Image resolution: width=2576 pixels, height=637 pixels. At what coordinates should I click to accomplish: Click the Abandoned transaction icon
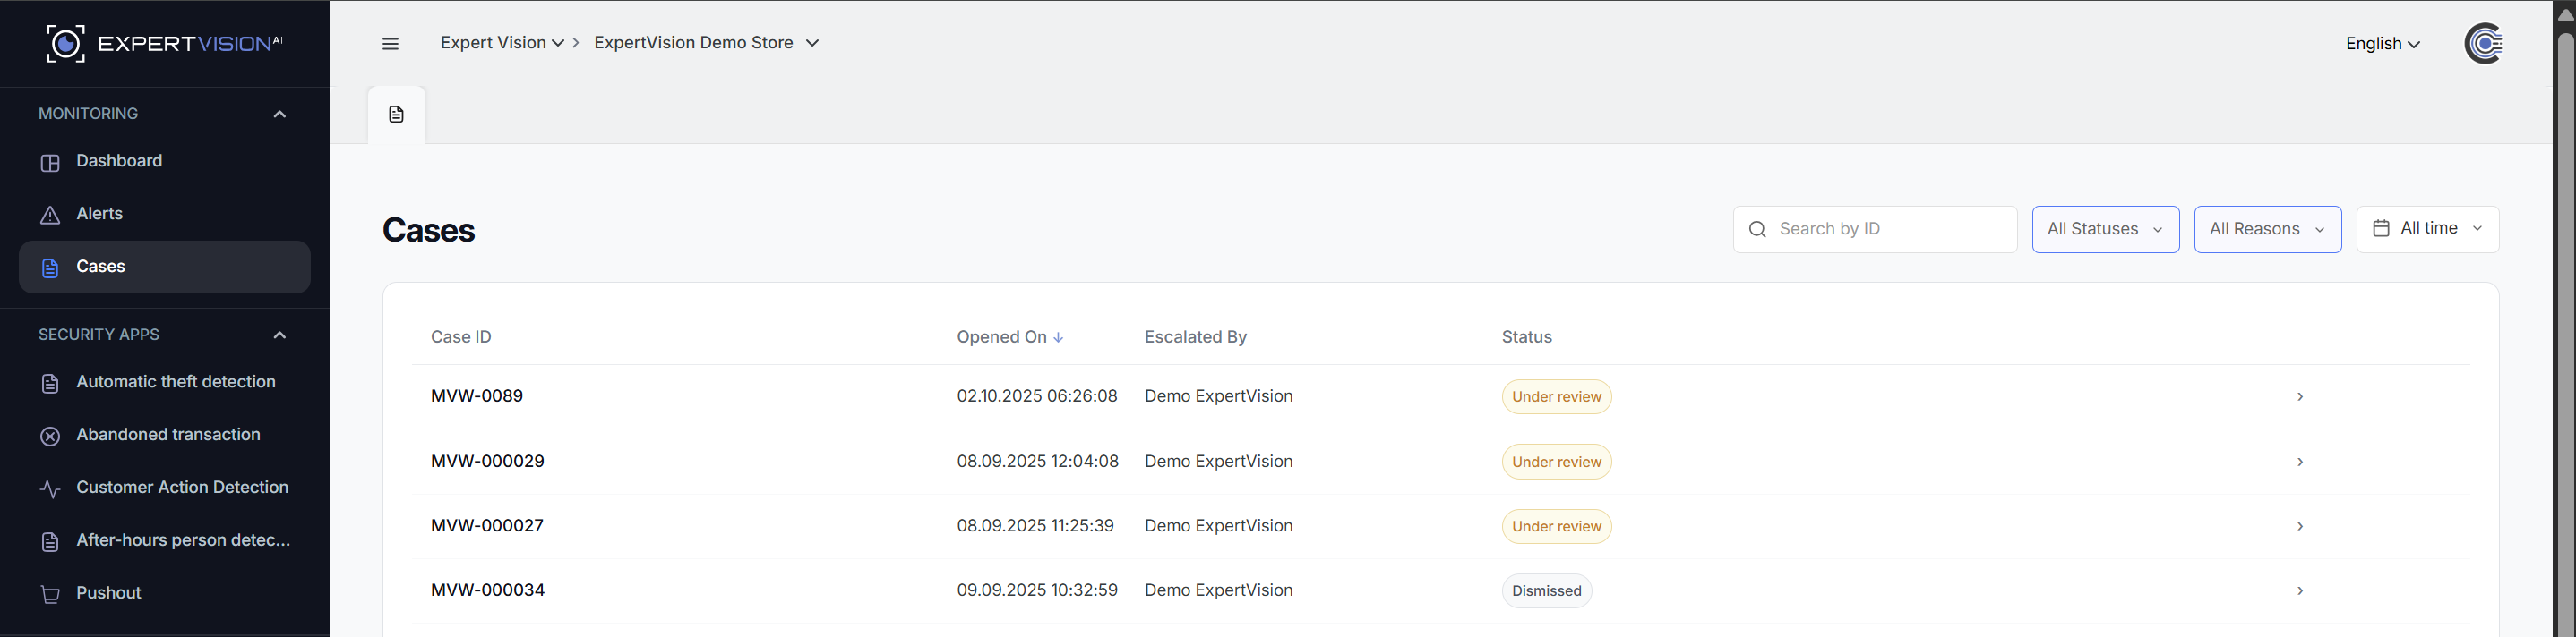coord(50,436)
